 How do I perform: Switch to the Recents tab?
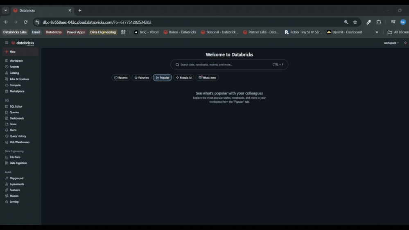121,78
